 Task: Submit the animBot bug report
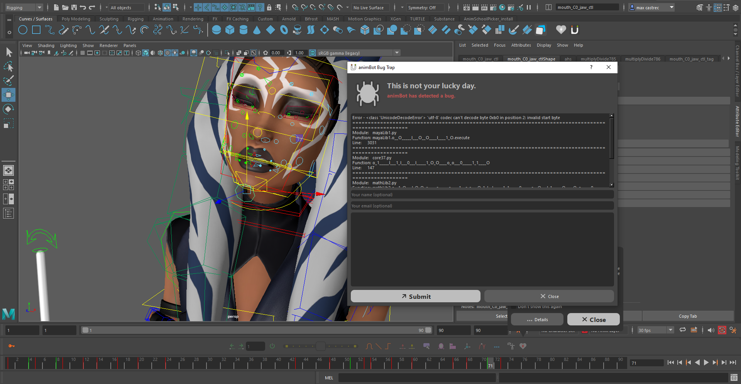point(416,296)
